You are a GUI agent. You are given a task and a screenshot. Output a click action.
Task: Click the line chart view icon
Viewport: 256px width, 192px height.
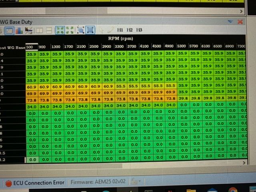[x=29, y=30]
